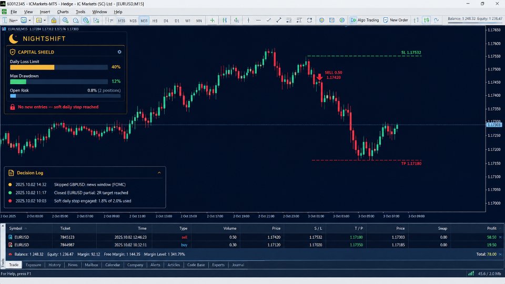Click the zoom out magnifier icon
505x284 pixels.
point(76,21)
